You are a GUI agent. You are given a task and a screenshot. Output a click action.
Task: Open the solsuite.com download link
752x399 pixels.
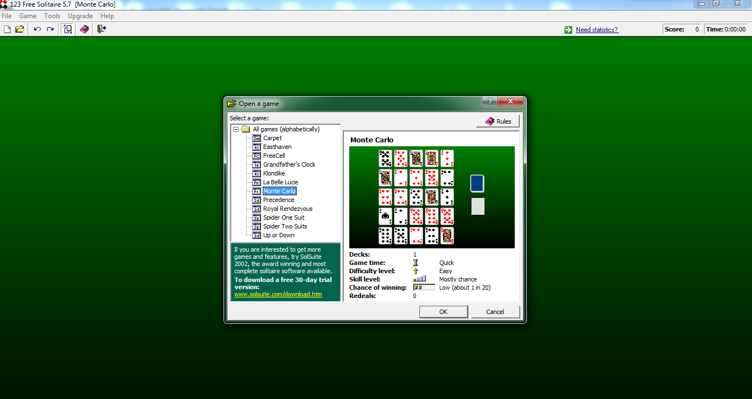click(278, 294)
